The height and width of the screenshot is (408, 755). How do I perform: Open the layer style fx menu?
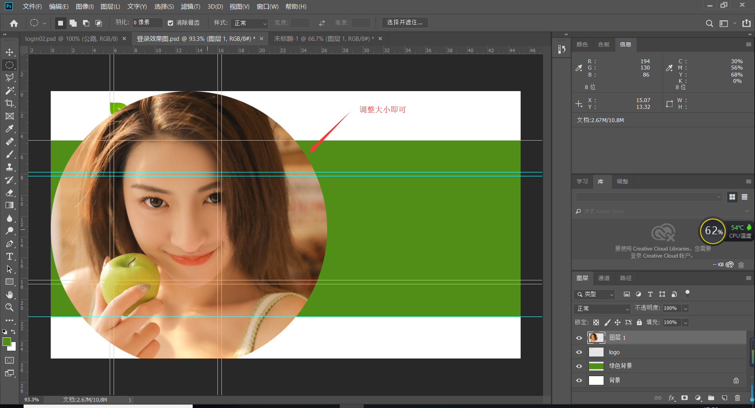point(672,398)
